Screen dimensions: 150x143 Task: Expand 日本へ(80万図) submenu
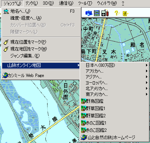[115, 65]
